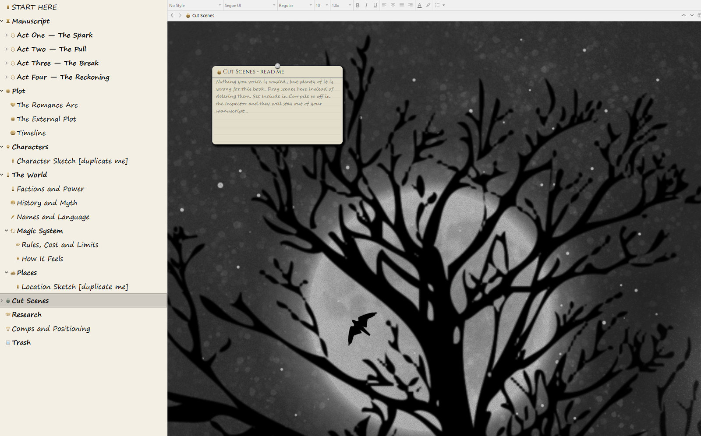Expand Act Three — The Break folder
The height and width of the screenshot is (436, 701).
click(x=6, y=63)
